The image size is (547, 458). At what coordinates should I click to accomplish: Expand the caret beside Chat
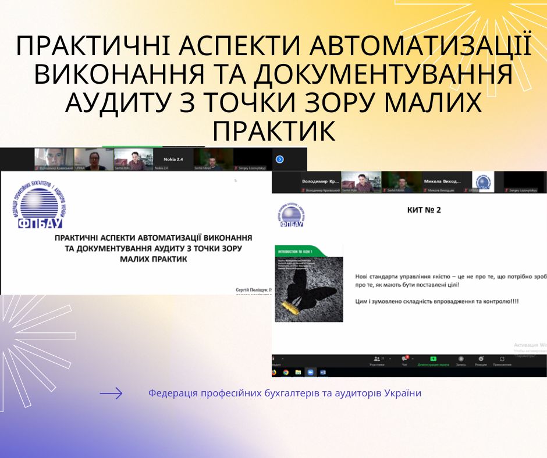413,359
